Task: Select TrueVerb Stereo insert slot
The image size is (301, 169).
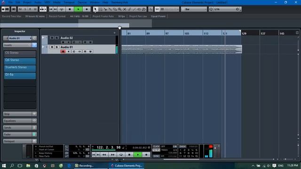Action: [x=20, y=69]
